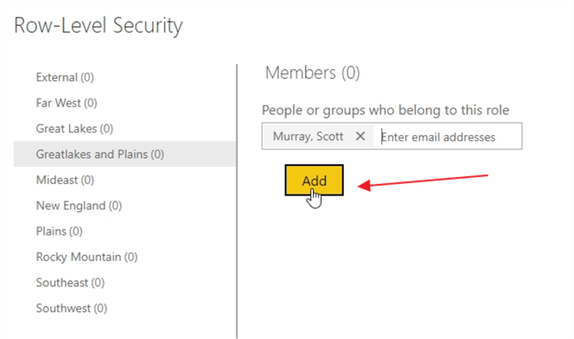Click the People or groups label text

click(386, 110)
